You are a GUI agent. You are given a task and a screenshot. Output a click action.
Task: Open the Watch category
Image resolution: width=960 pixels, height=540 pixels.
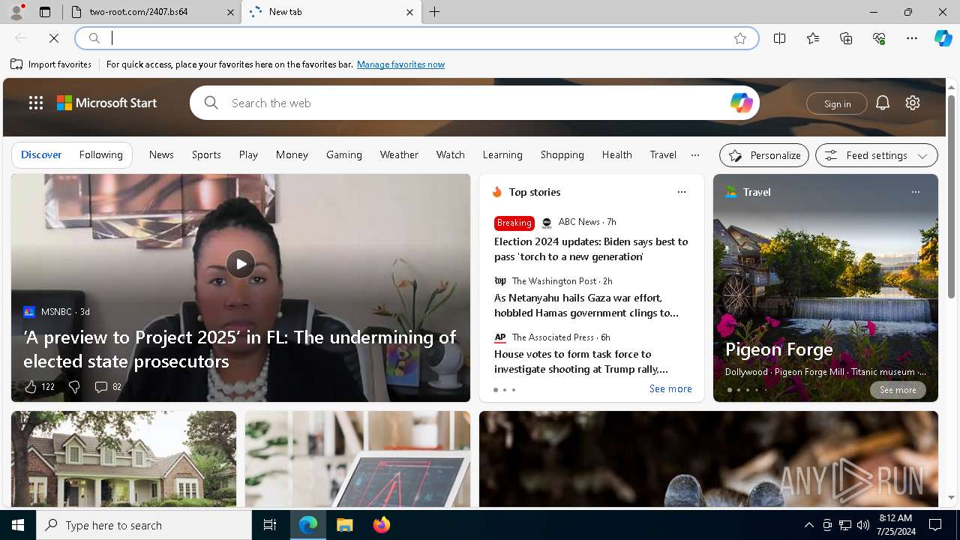[x=451, y=154]
